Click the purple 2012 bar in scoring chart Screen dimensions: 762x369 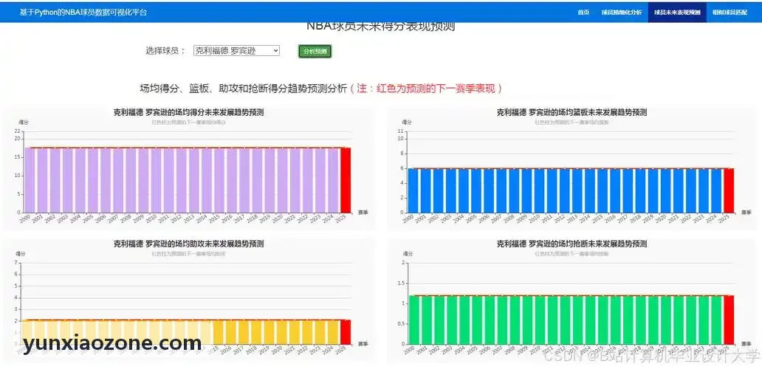[181, 180]
